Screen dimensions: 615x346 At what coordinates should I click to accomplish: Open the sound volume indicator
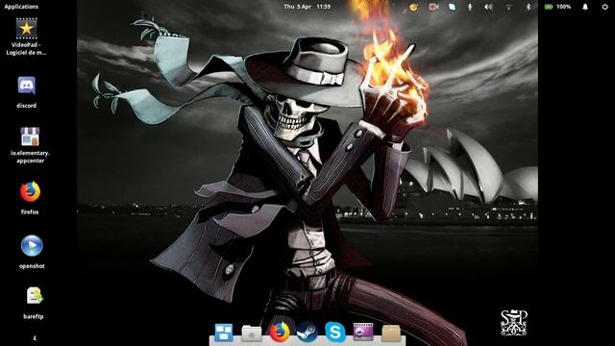488,7
